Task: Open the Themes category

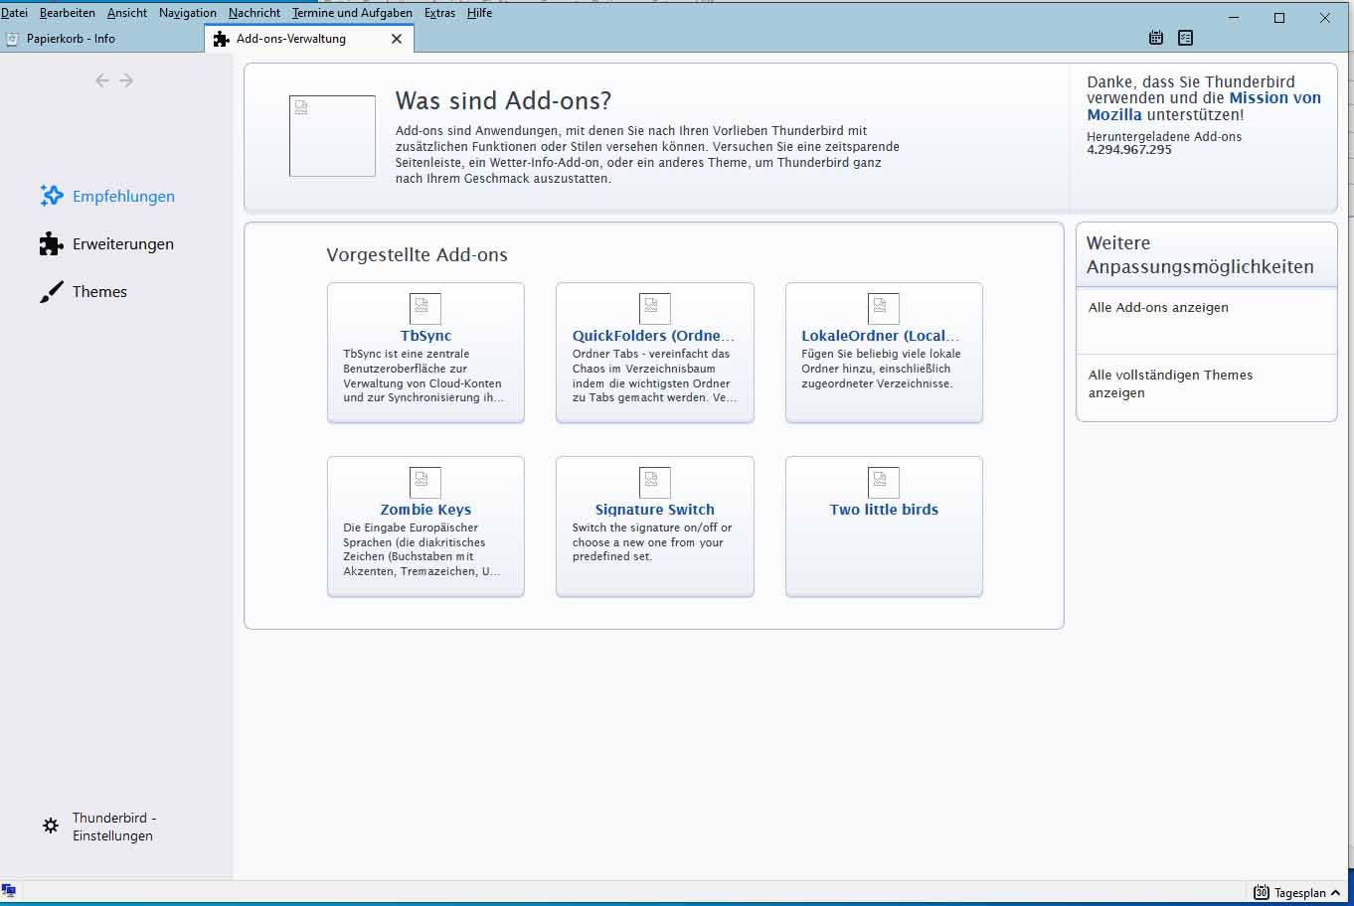Action: 99,292
